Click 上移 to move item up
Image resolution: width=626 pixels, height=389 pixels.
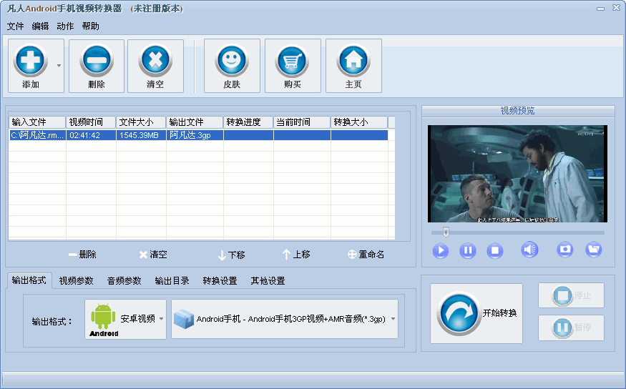coord(296,255)
